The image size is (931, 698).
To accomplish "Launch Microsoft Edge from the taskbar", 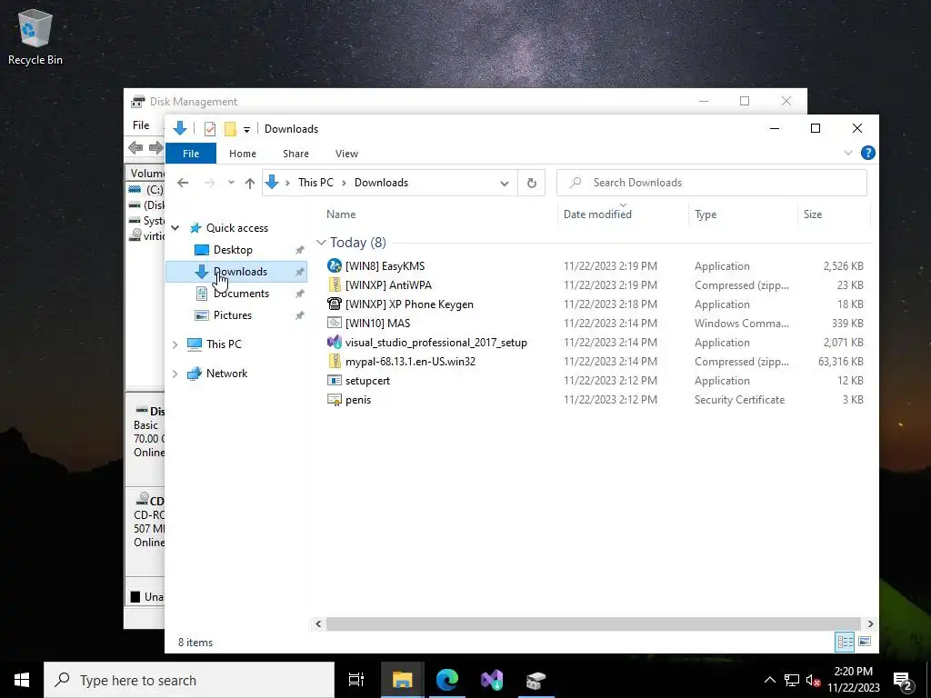I will coord(447,680).
